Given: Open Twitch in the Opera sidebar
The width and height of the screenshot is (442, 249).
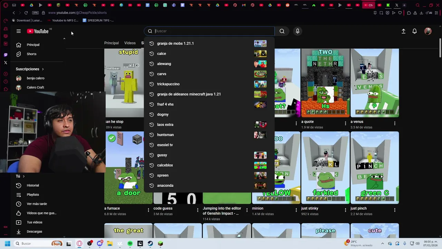Looking at the screenshot, I should click(x=6, y=55).
